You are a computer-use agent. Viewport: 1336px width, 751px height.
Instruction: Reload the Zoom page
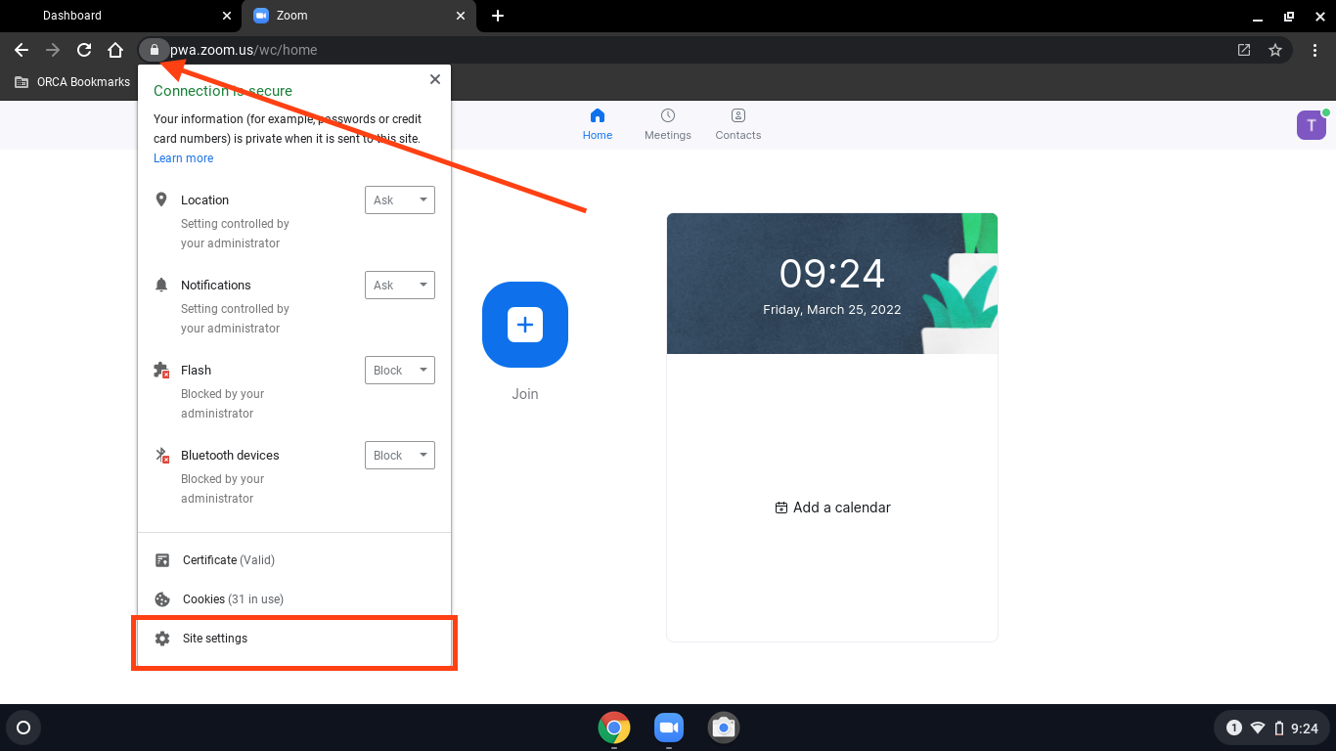click(x=84, y=50)
